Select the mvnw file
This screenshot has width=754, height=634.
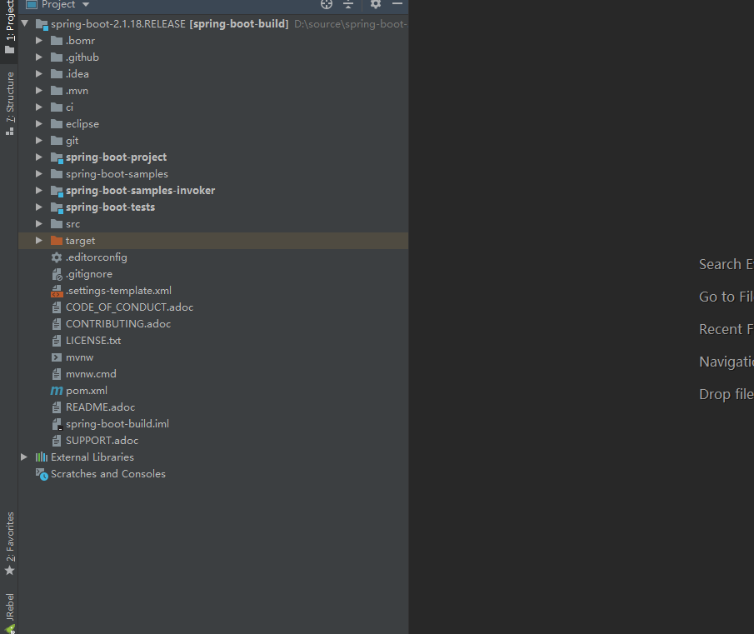click(x=79, y=357)
